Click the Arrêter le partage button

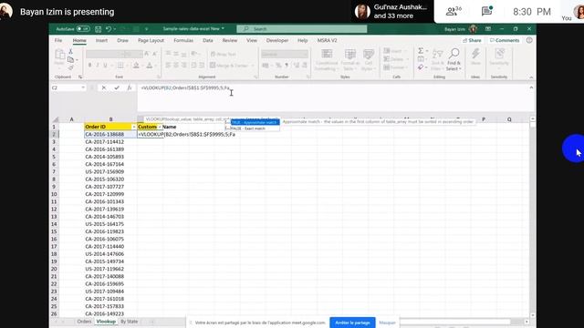[x=352, y=323]
